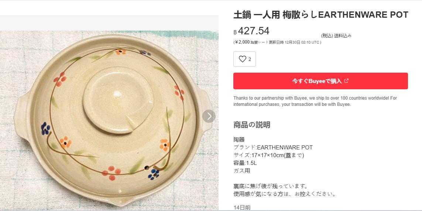422x211 pixels.
Task: Click the baht currency symbol
Action: tap(235, 32)
